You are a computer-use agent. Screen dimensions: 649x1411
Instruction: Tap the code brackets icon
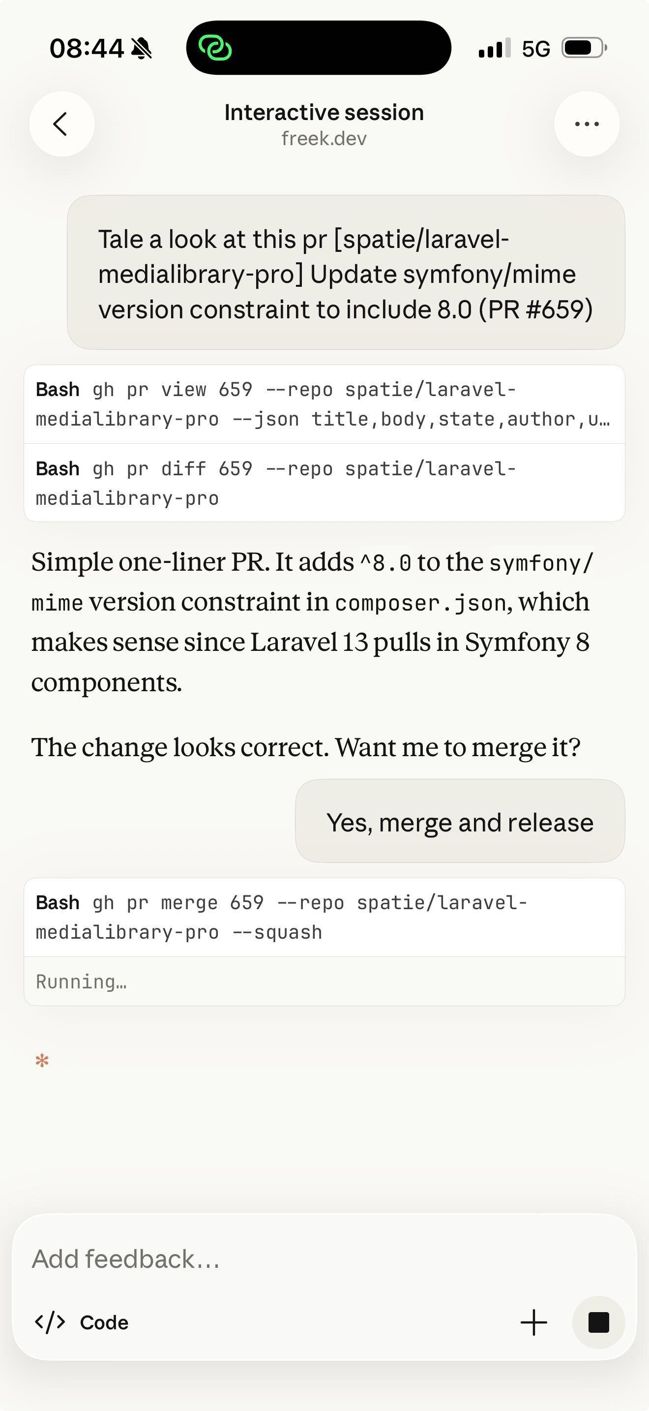click(50, 1322)
